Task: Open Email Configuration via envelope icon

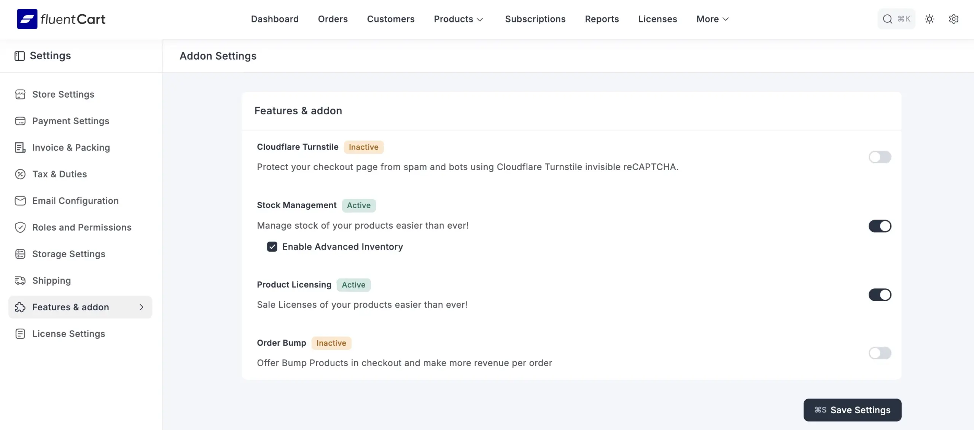Action: [x=21, y=201]
